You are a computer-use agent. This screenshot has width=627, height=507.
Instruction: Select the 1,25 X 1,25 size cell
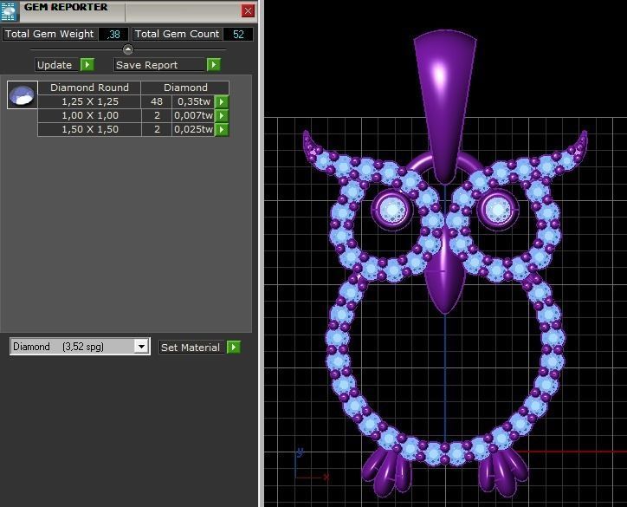pos(89,101)
